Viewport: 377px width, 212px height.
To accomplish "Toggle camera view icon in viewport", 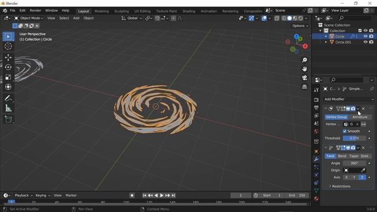I will pyautogui.click(x=305, y=78).
